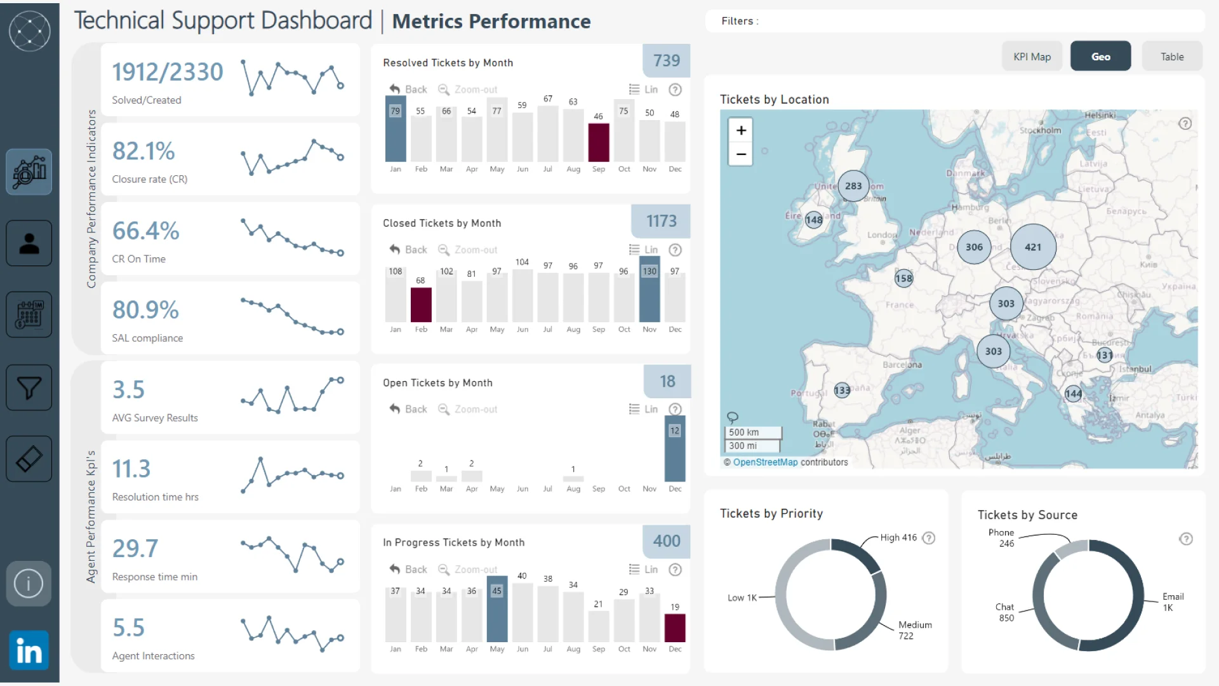The width and height of the screenshot is (1219, 686).
Task: Toggle Lin scale on Closed Tickets chart
Action: [x=643, y=250]
